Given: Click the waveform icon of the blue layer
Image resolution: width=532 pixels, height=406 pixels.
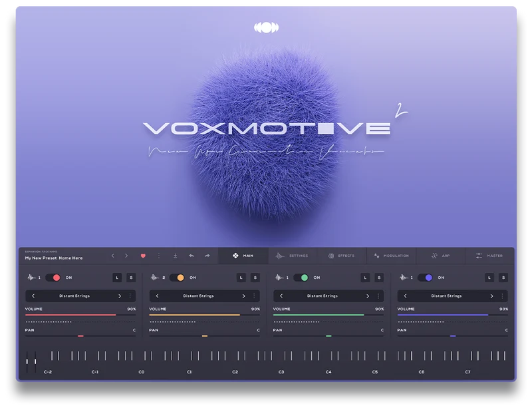Looking at the screenshot, I should click(x=403, y=278).
